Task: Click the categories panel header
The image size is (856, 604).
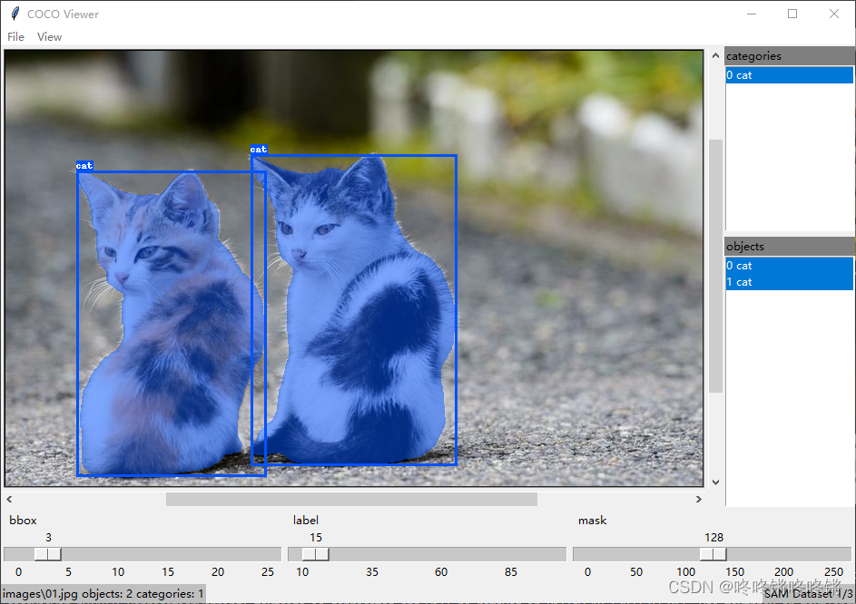Action: click(790, 55)
